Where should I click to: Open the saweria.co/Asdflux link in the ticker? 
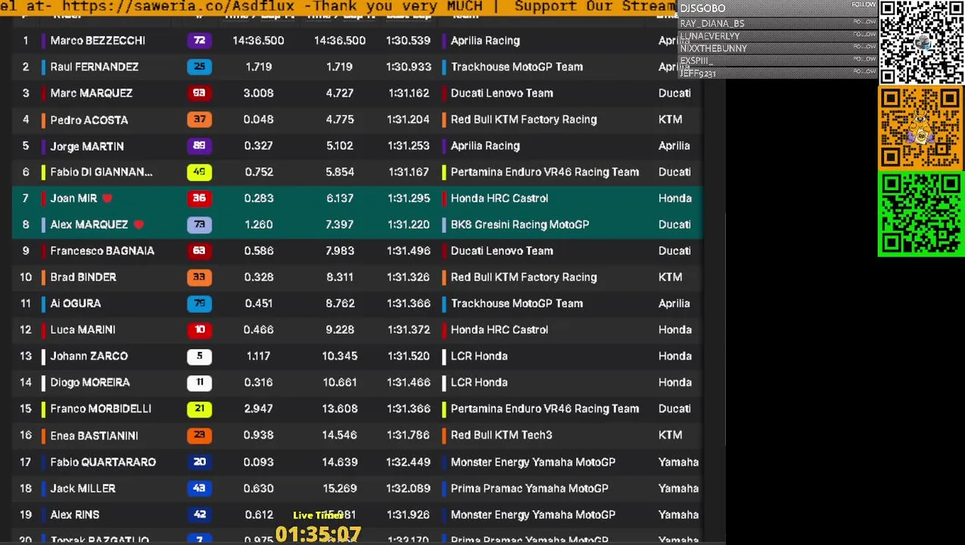178,7
